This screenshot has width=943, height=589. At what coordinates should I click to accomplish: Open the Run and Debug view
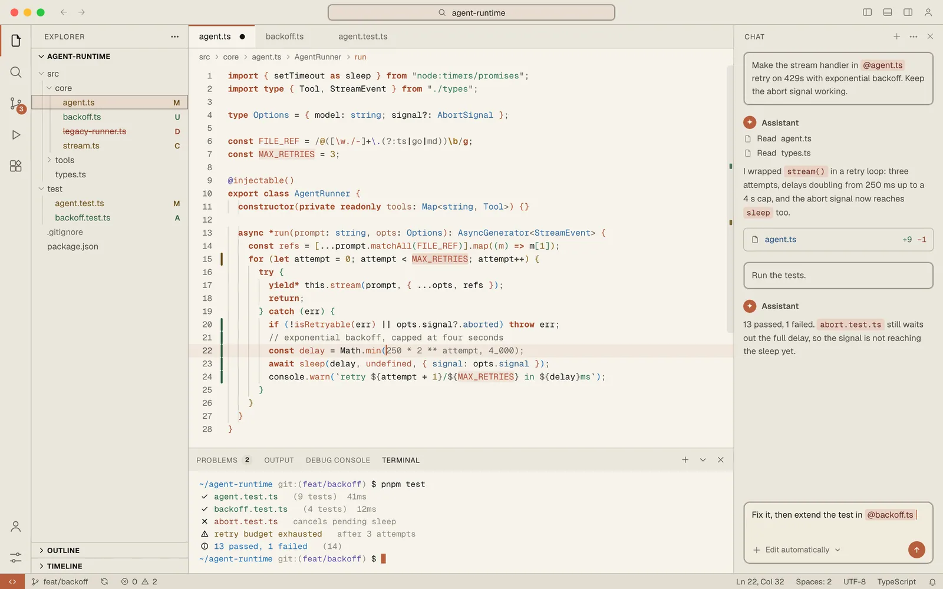[16, 135]
